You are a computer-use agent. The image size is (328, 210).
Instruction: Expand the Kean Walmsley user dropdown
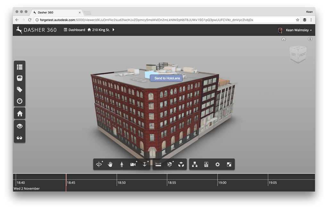(x=298, y=30)
